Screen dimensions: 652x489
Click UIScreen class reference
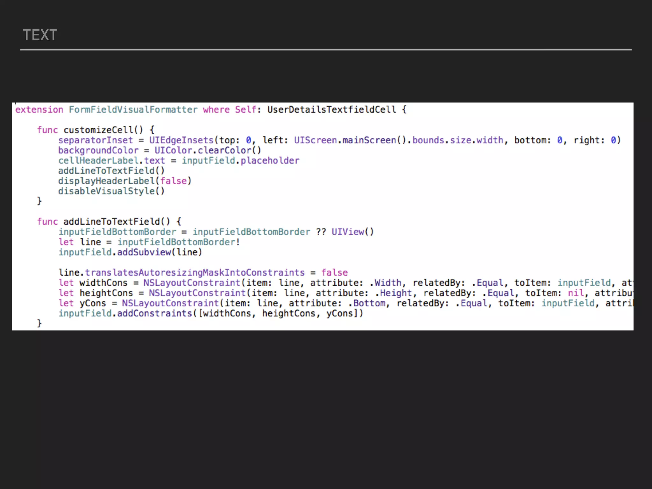(315, 140)
